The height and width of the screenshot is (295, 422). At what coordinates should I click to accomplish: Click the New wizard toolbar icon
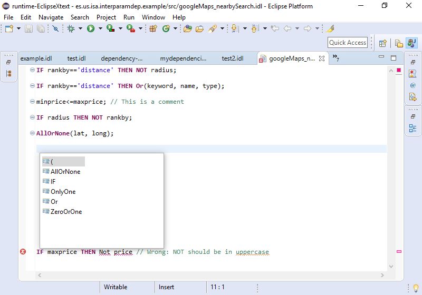9,28
